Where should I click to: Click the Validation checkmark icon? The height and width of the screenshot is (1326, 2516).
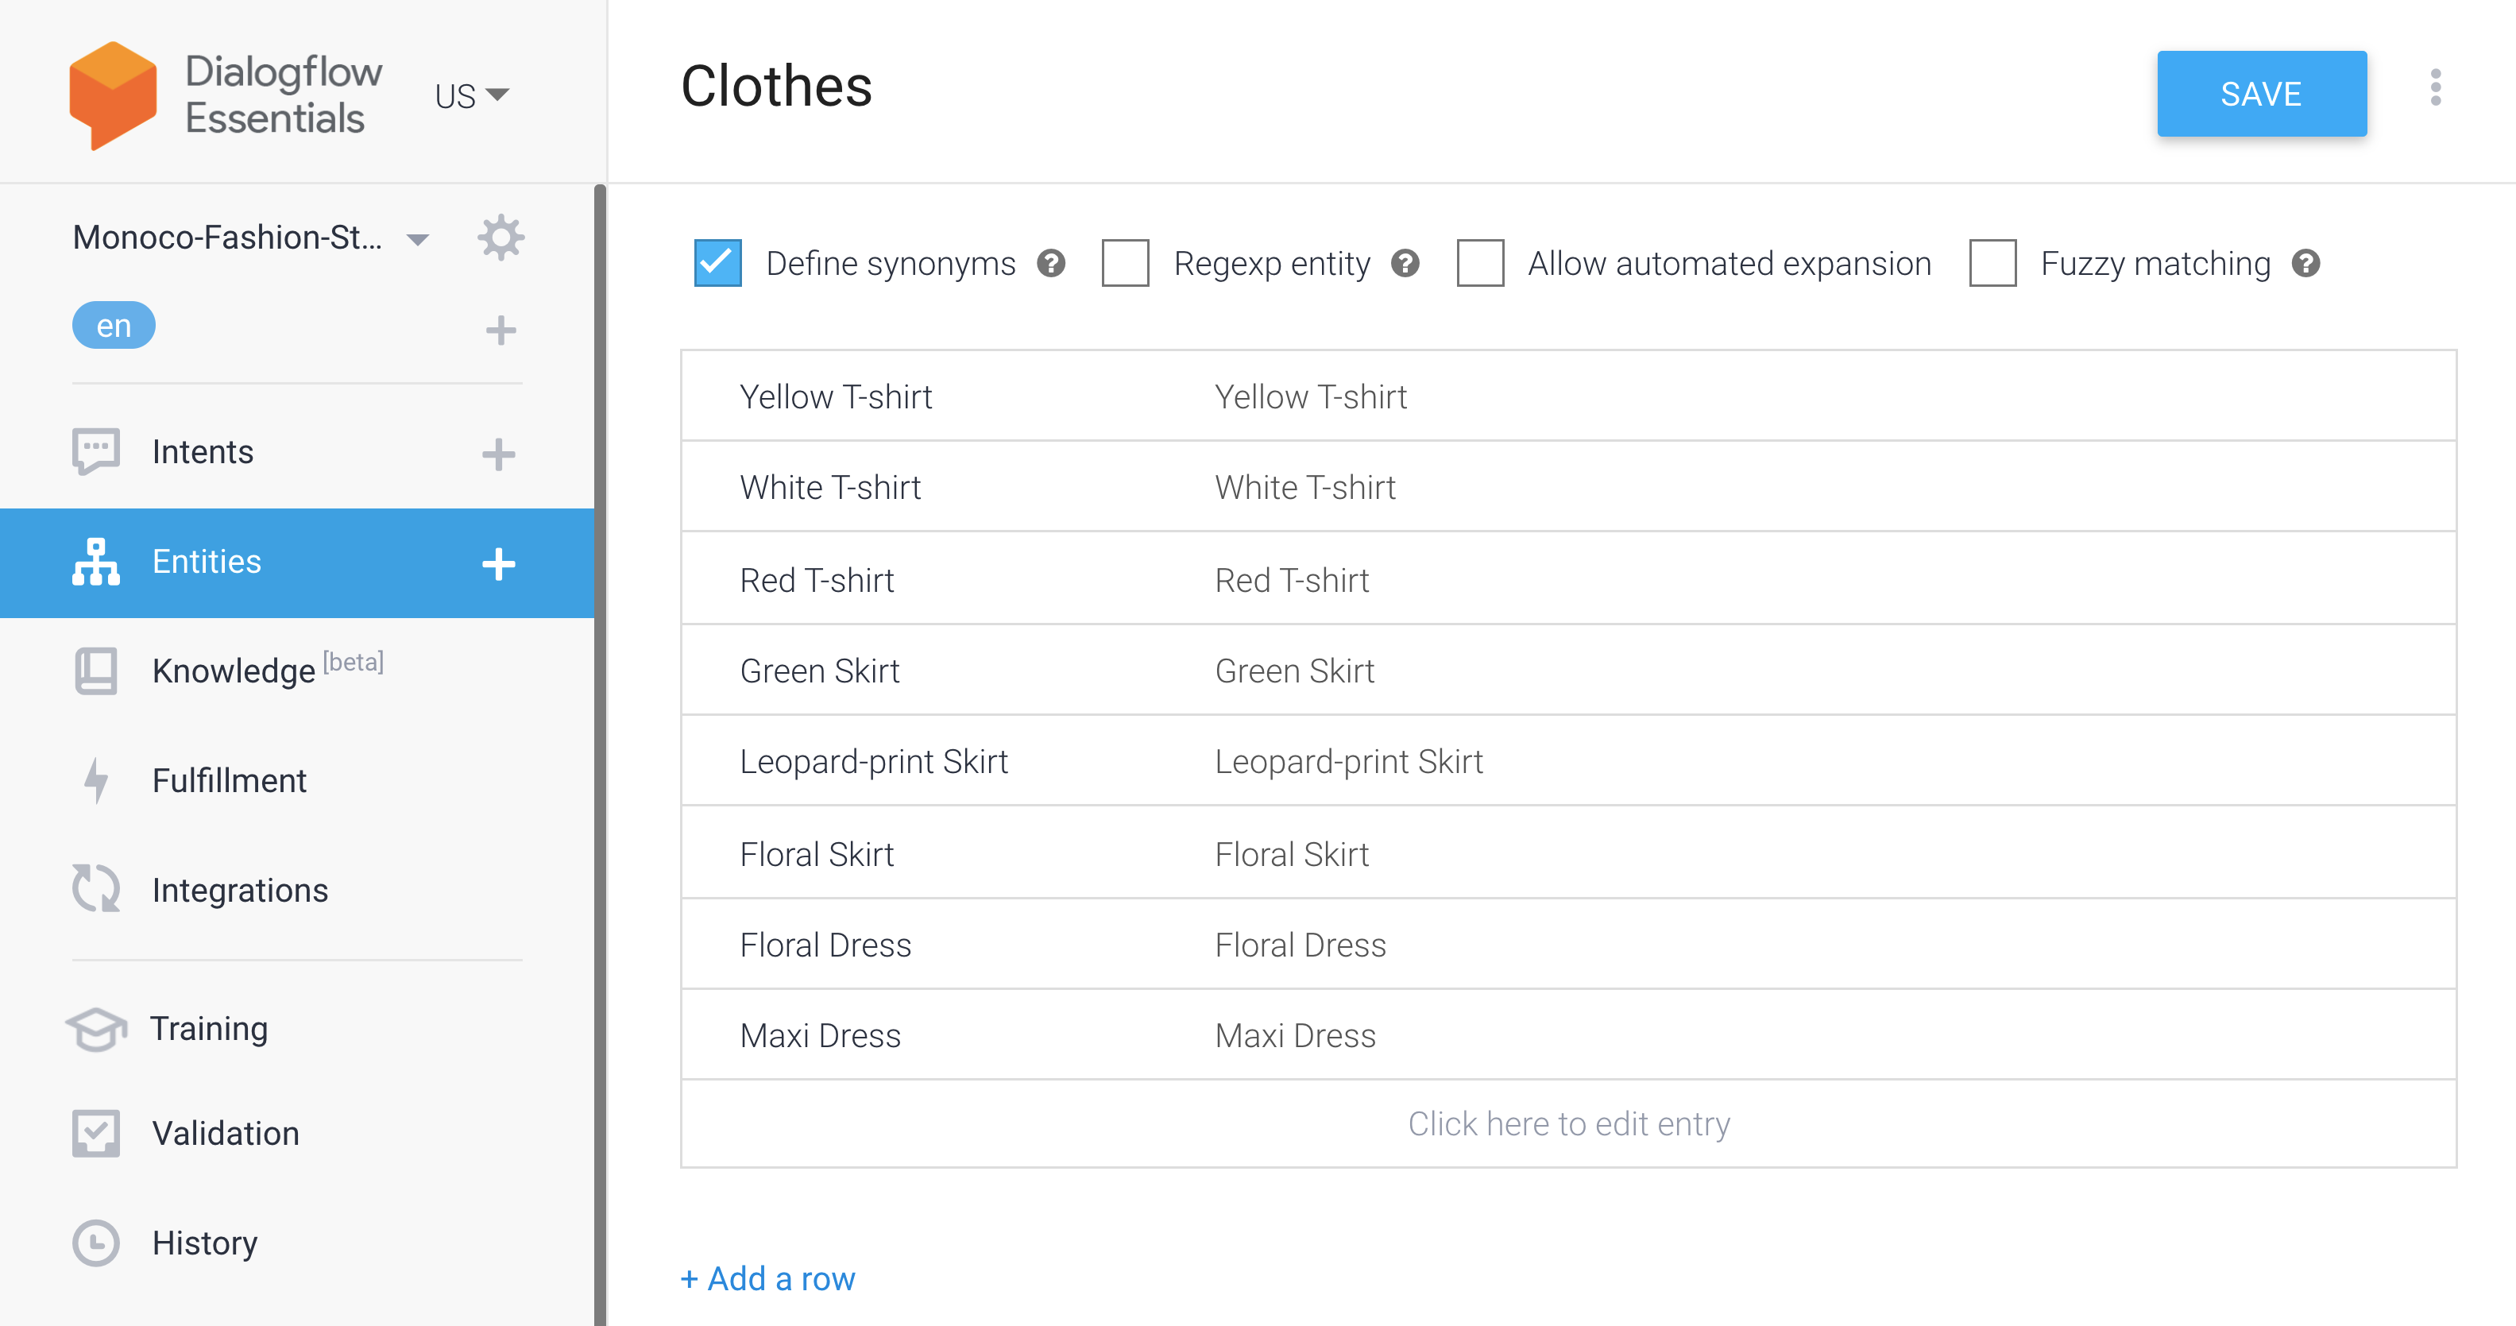pos(95,1134)
